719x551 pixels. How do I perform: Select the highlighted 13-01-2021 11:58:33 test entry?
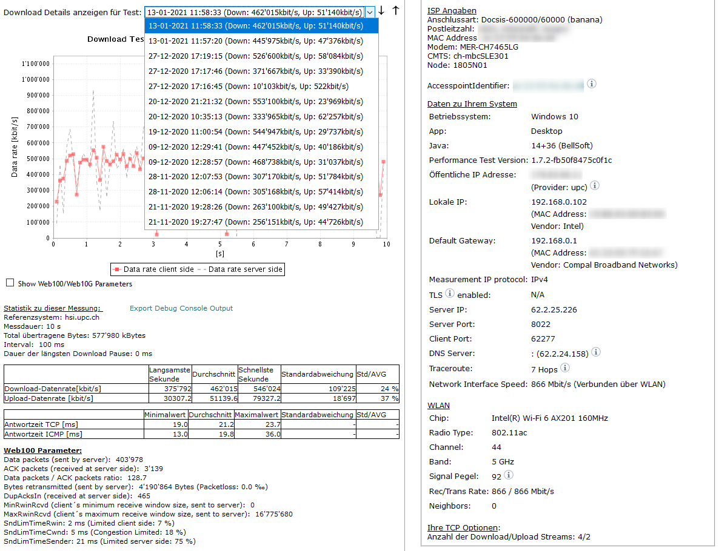click(x=255, y=26)
